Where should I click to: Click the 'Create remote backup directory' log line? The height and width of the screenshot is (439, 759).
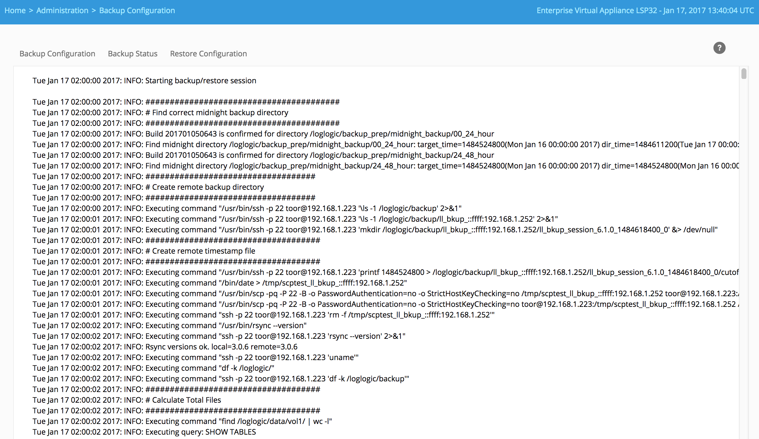coord(148,187)
